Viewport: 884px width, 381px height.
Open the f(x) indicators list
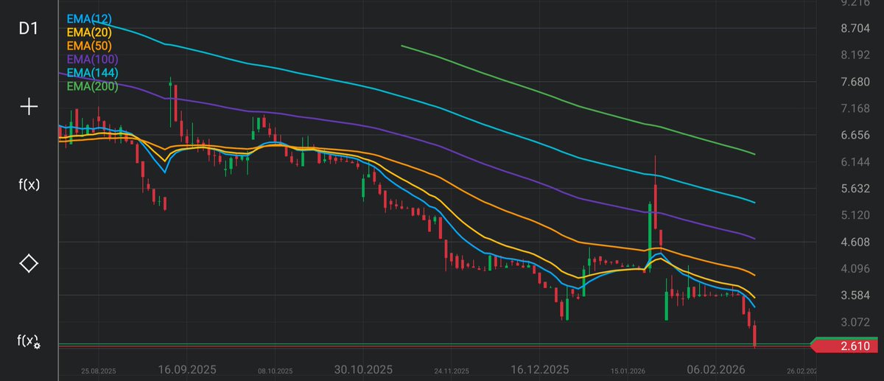pyautogui.click(x=29, y=184)
